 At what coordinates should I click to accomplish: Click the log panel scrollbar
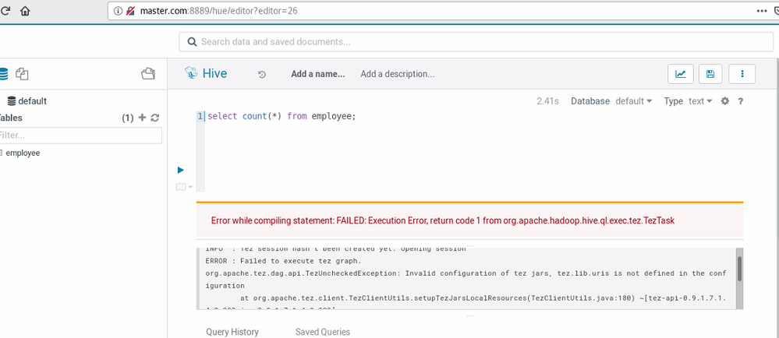tap(740, 269)
